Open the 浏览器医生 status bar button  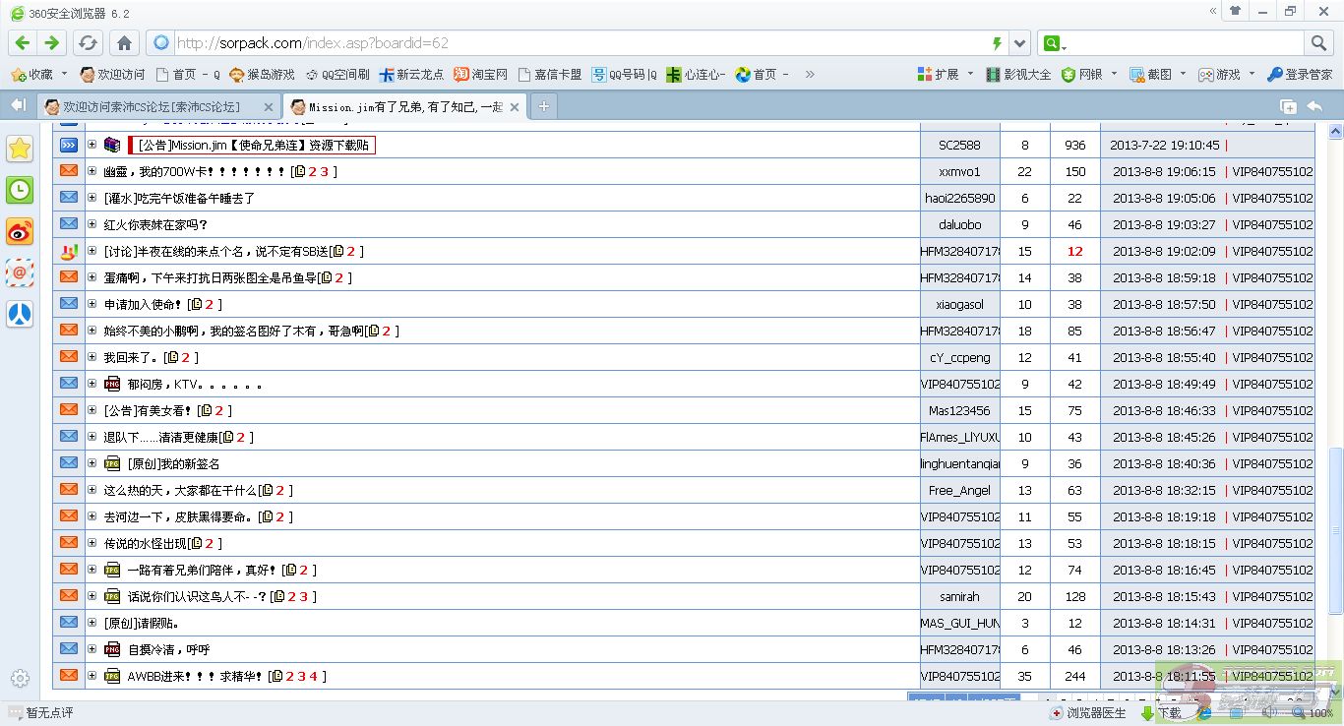point(1088,713)
